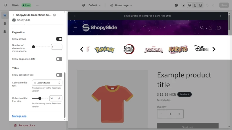Click the Sold out button
Image resolution: width=232 pixels, height=130 pixels.
pyautogui.click(x=188, y=126)
